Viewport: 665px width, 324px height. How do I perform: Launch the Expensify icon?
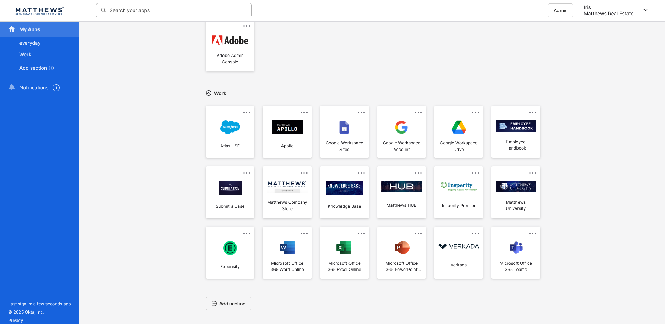click(230, 248)
